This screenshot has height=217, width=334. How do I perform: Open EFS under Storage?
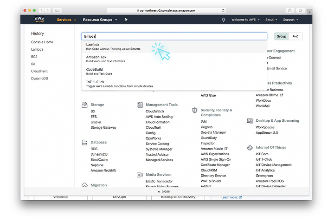94,117
